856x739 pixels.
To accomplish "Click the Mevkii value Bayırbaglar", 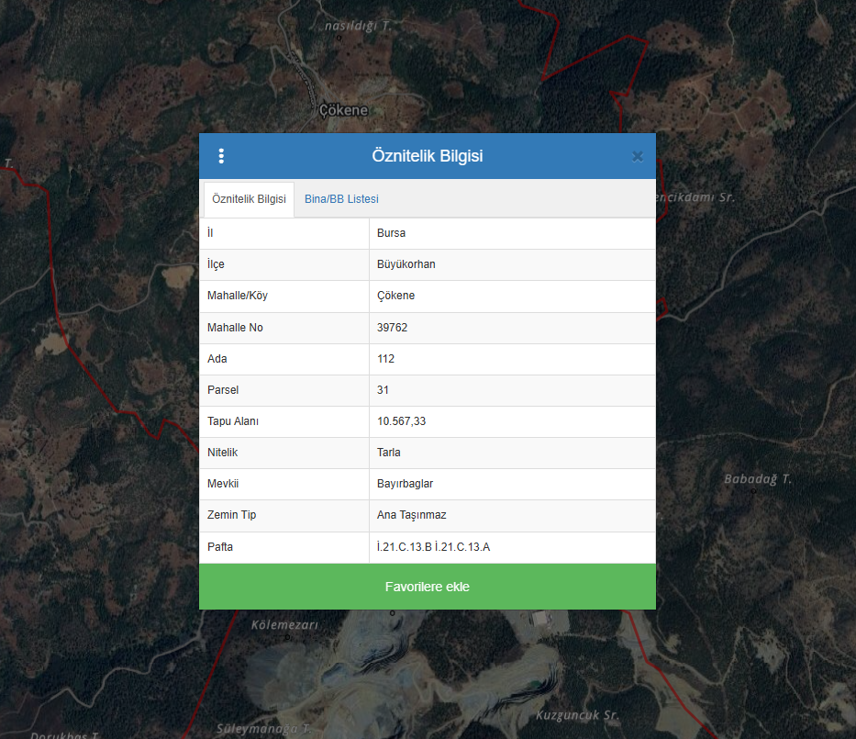I will [405, 484].
